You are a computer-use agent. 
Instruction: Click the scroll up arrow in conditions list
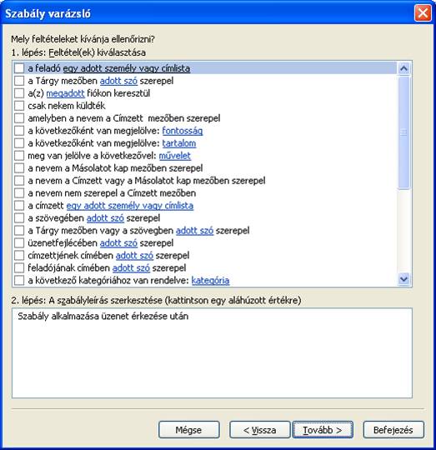[x=403, y=68]
